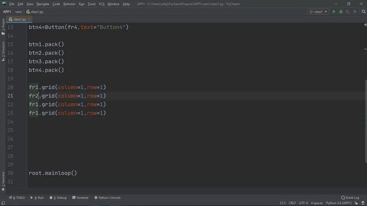Open the Navigate menu
This screenshot has height=206, width=367.
coord(43,4)
